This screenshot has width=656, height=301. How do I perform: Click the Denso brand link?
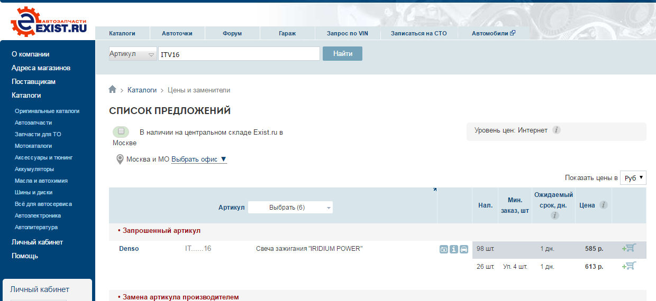129,249
